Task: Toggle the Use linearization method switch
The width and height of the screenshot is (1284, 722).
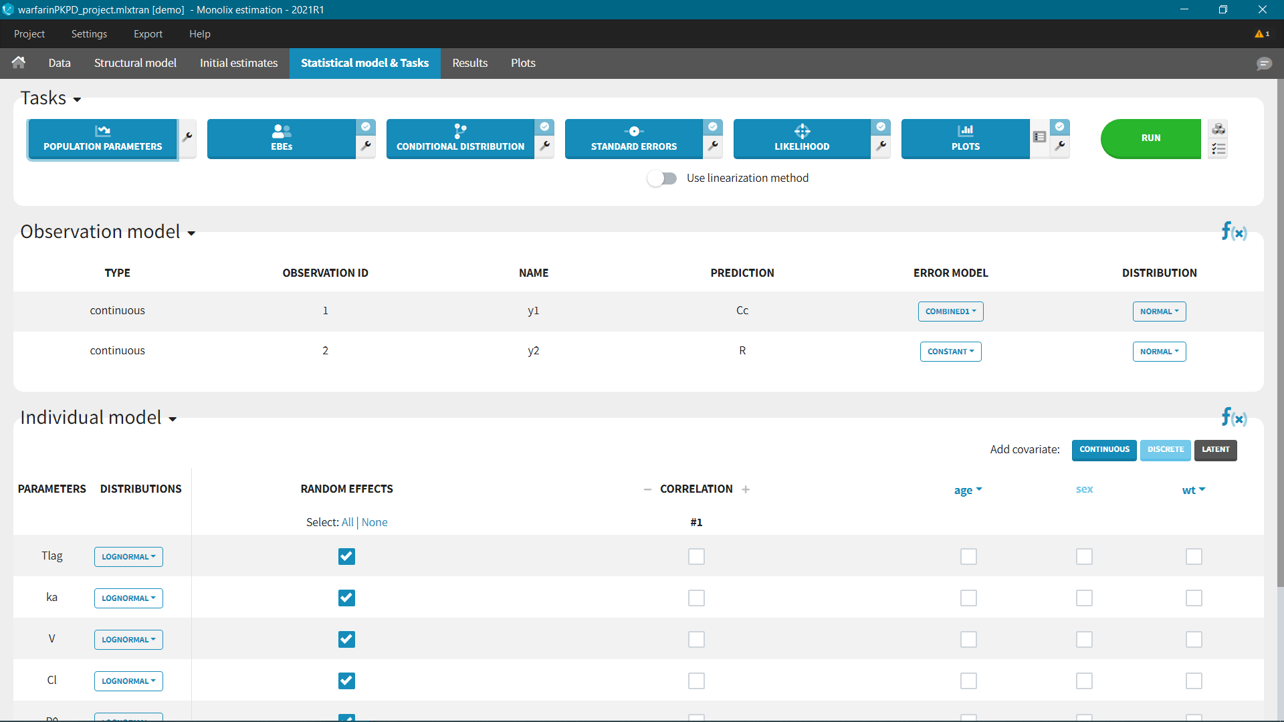Action: pos(663,178)
